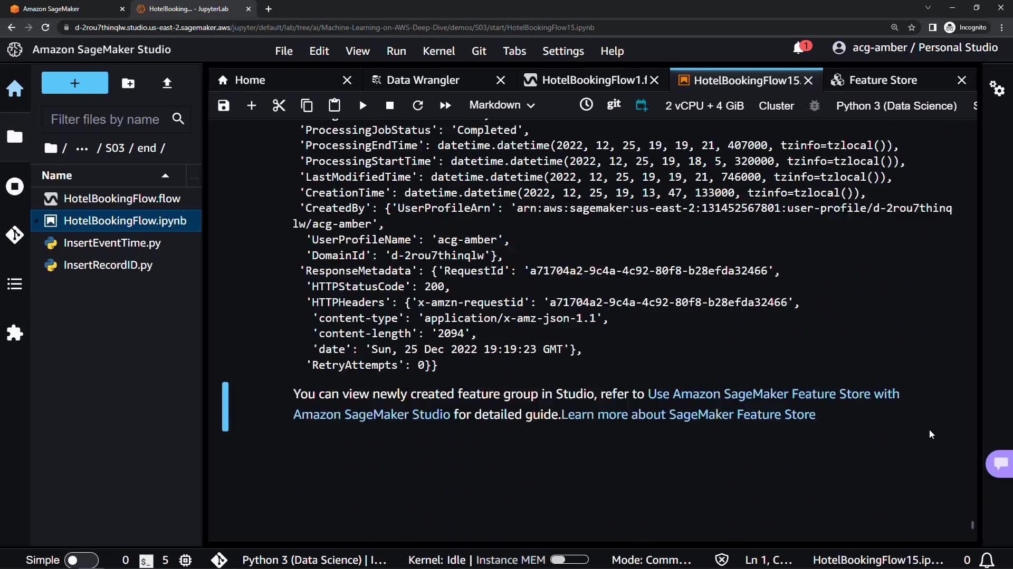Switch to the Data Wrangler tab

(423, 80)
